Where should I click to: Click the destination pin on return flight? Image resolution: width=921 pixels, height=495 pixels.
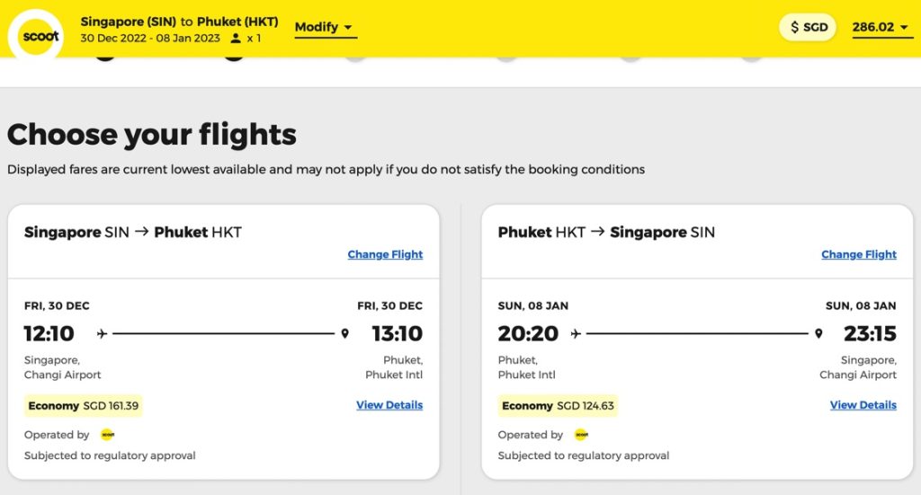[x=818, y=333]
